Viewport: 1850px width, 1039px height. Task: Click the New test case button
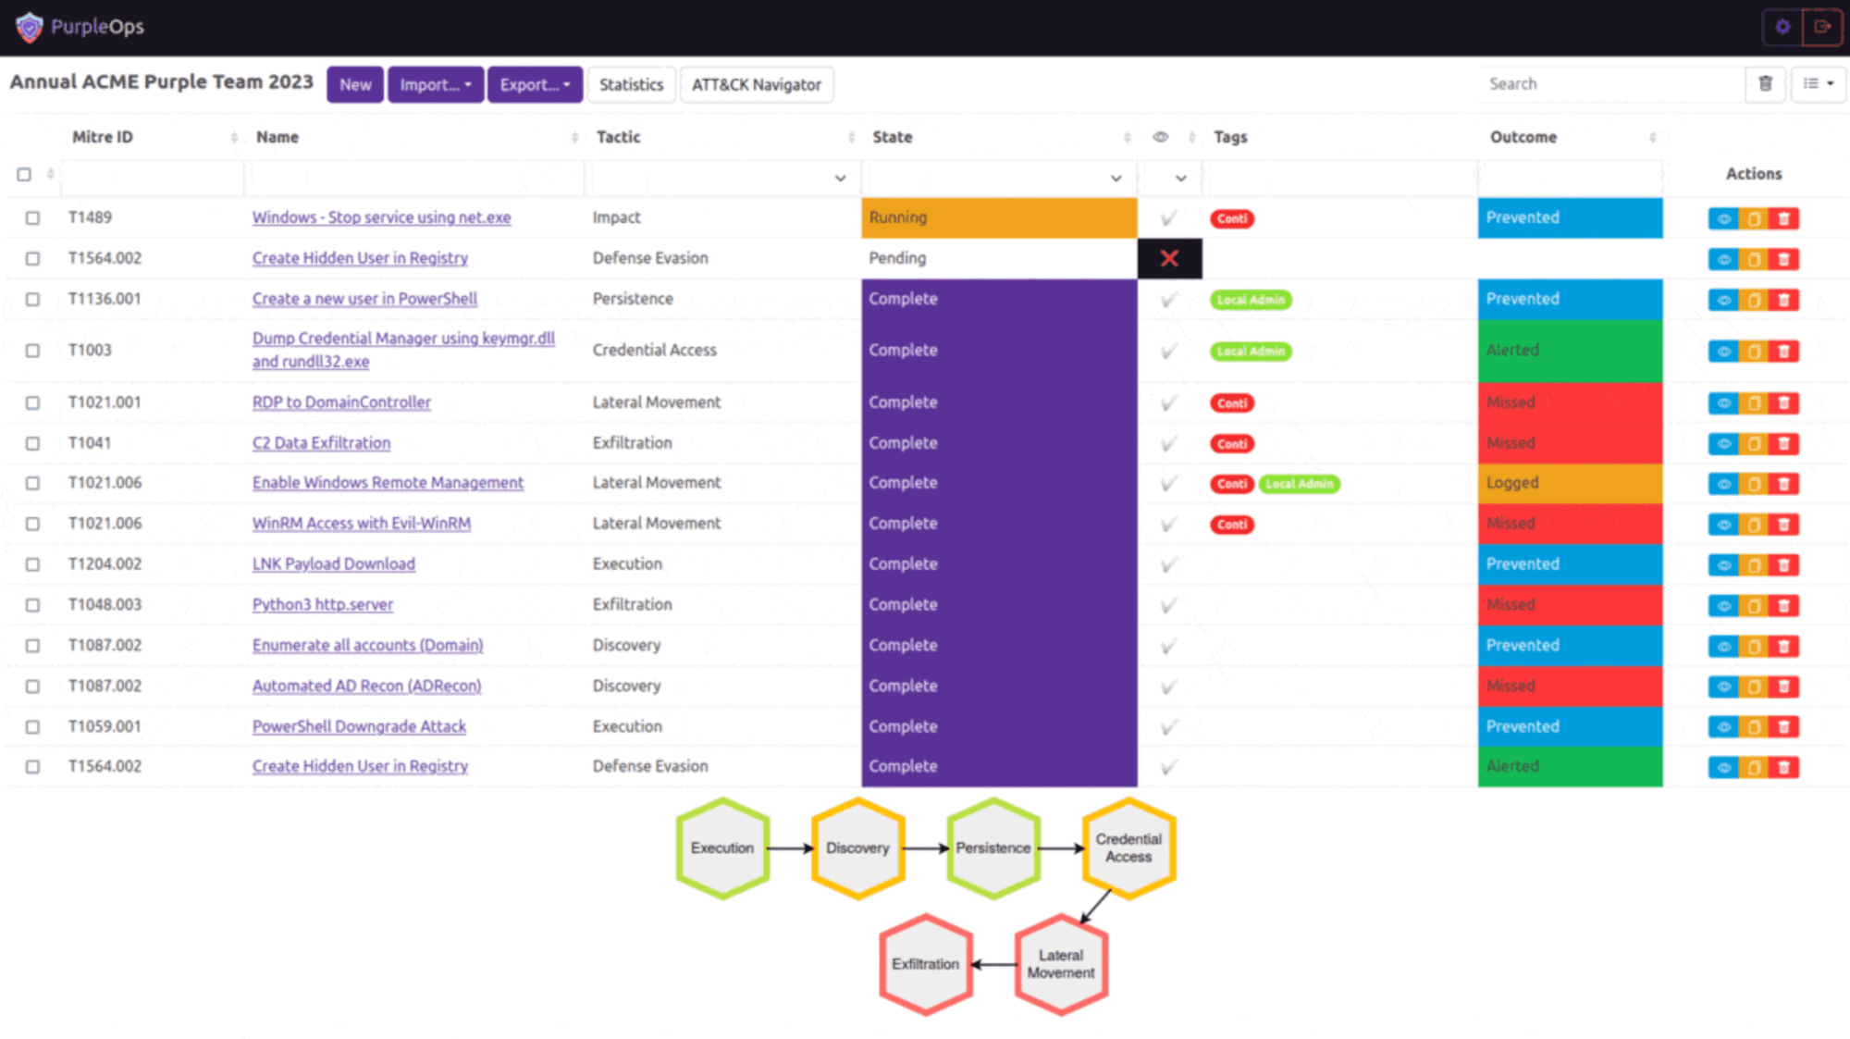[x=355, y=84]
